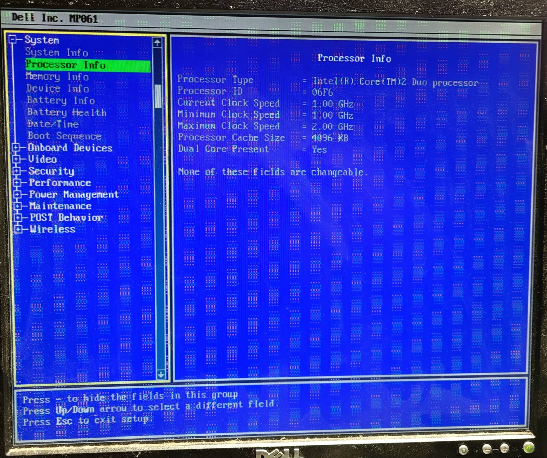Click the Processor Info heading
The height and width of the screenshot is (458, 547).
point(354,58)
